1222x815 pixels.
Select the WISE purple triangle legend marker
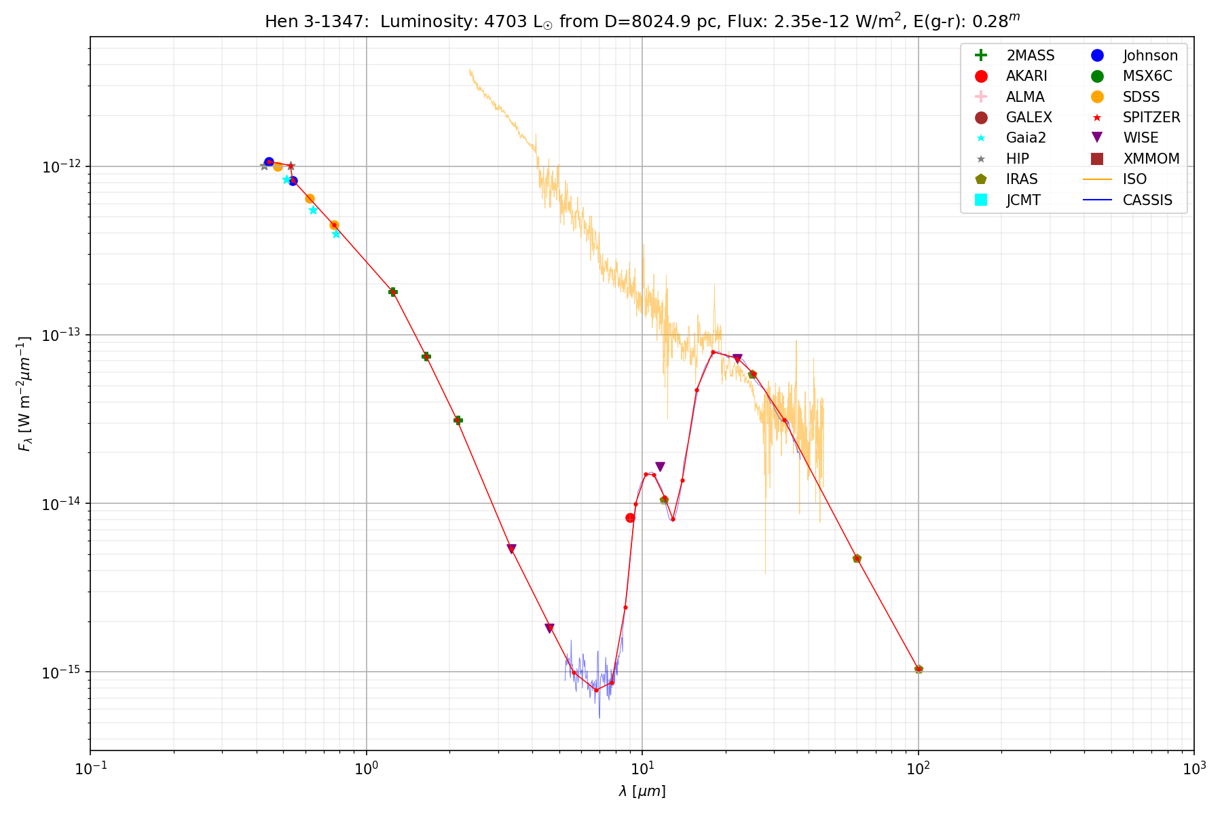(x=1097, y=138)
